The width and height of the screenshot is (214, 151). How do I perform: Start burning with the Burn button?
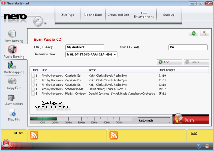pyautogui.click(x=191, y=120)
